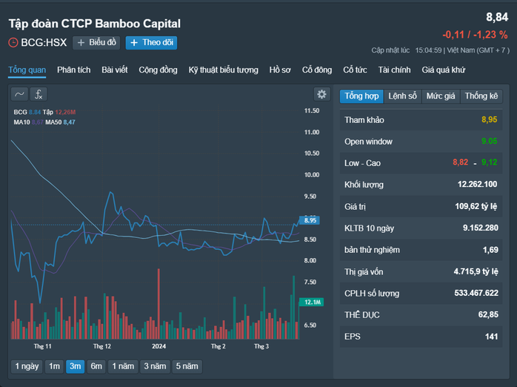Click the Open window value 9.05
This screenshot has width=517, height=387.
point(490,141)
